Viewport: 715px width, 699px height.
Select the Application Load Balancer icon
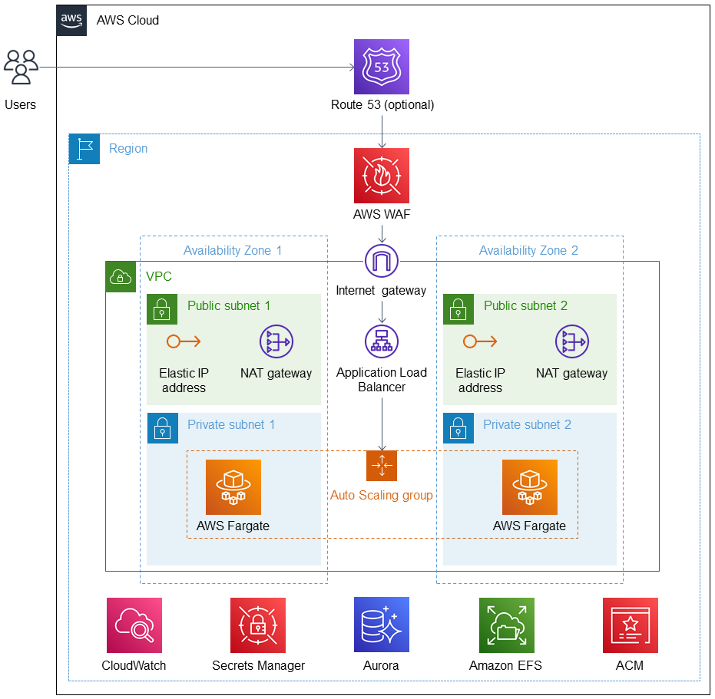[382, 341]
